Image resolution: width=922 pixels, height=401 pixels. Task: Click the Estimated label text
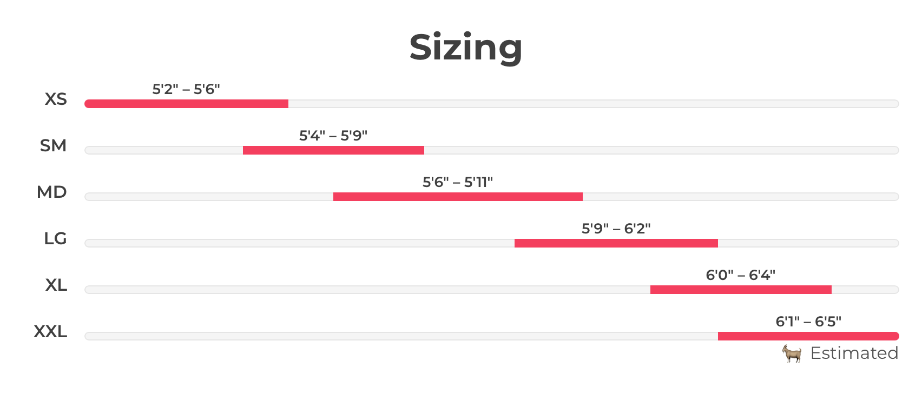854,353
